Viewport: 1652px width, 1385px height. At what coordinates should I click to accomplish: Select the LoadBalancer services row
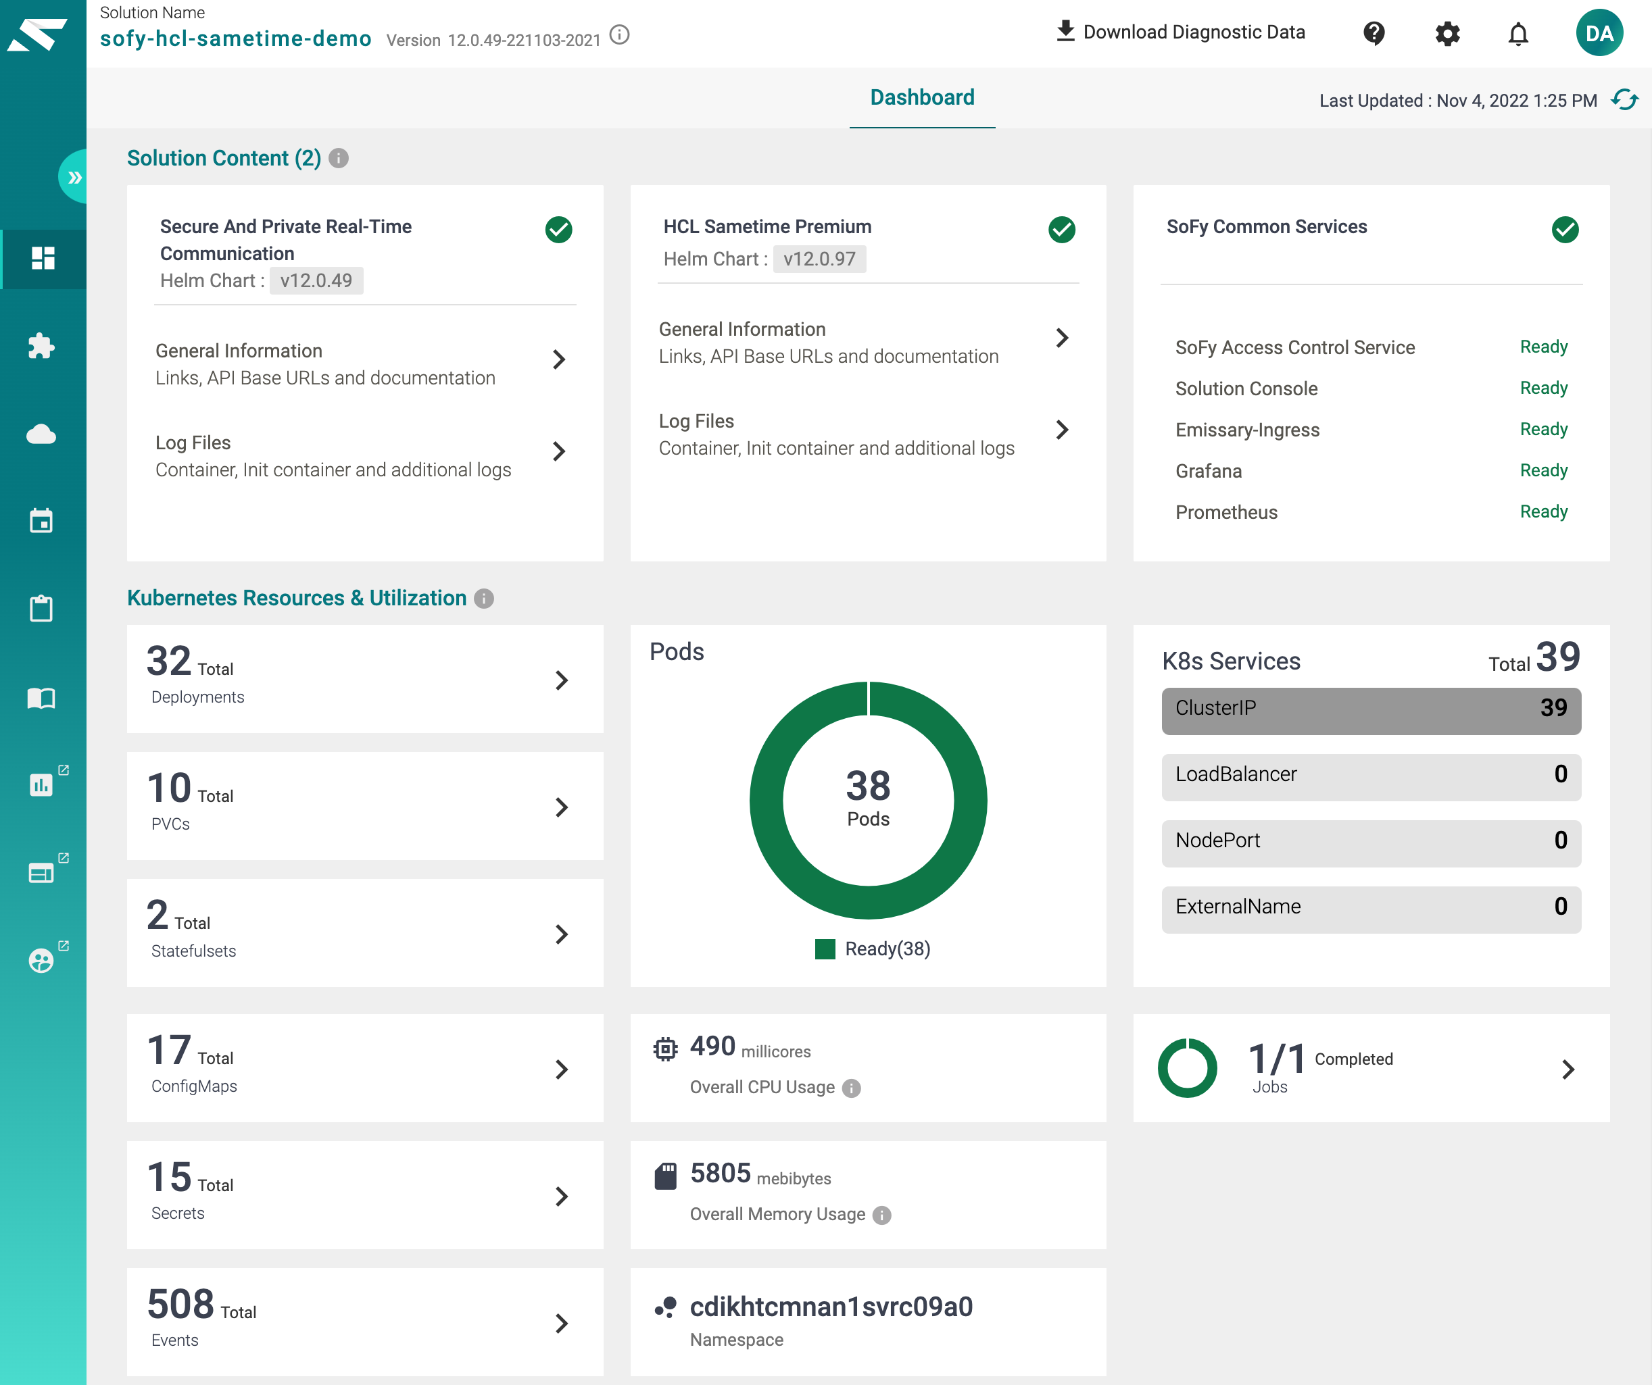coord(1371,776)
